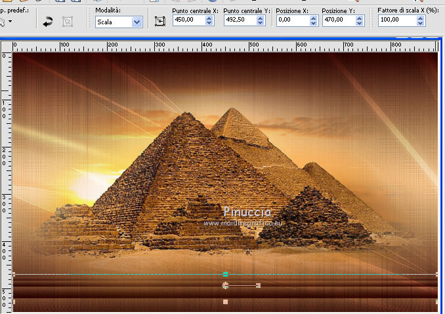Click the curved-arrow reset rectangle icon
Image resolution: width=445 pixels, height=314 pixels.
[48, 22]
